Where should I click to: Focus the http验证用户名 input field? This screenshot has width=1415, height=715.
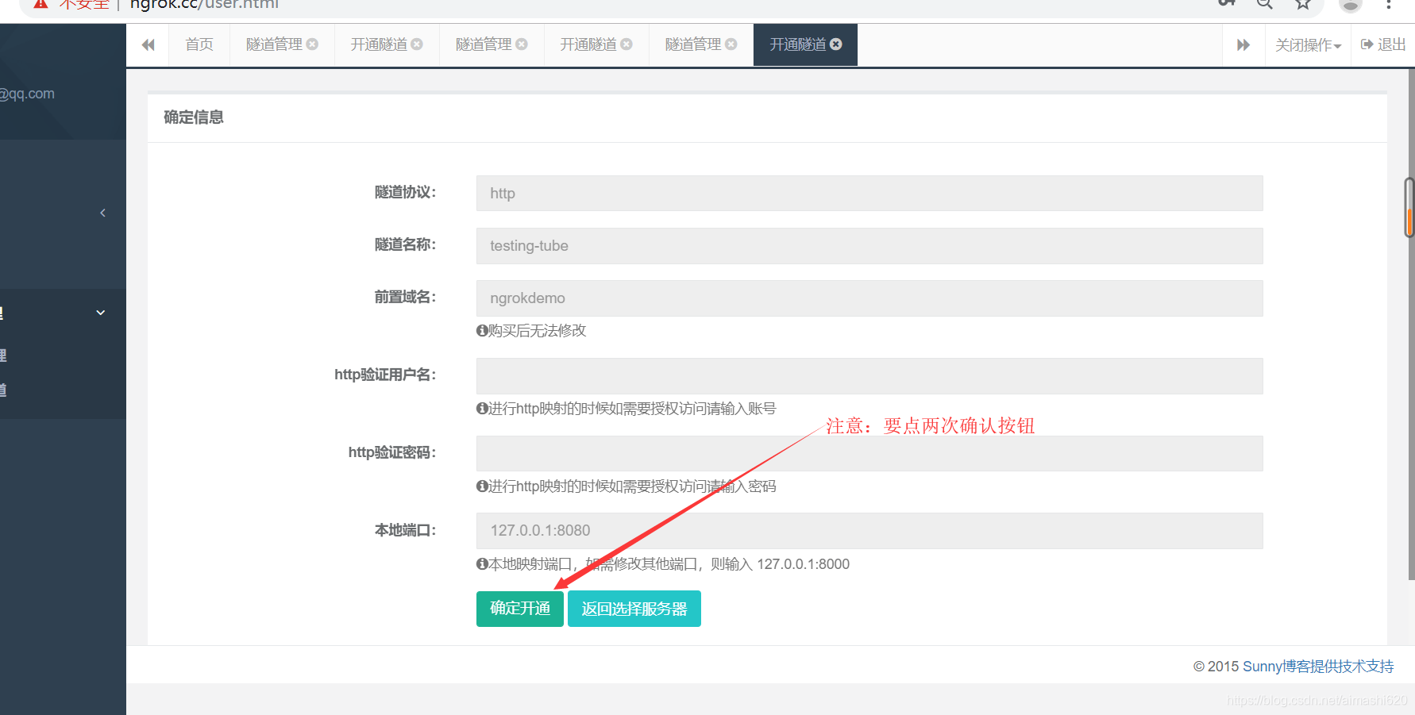click(x=869, y=376)
